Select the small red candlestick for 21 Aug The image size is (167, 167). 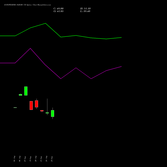[x=42, y=111]
